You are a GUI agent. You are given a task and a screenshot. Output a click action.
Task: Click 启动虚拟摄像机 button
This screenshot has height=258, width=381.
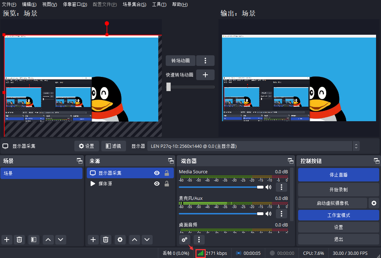coord(332,203)
